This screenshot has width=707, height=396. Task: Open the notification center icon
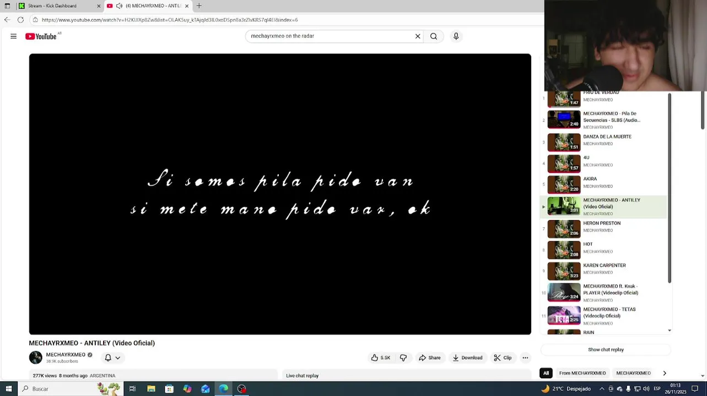pos(695,389)
